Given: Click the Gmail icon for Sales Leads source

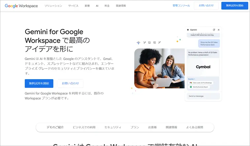Looking at the screenshot, I should (x=190, y=83).
